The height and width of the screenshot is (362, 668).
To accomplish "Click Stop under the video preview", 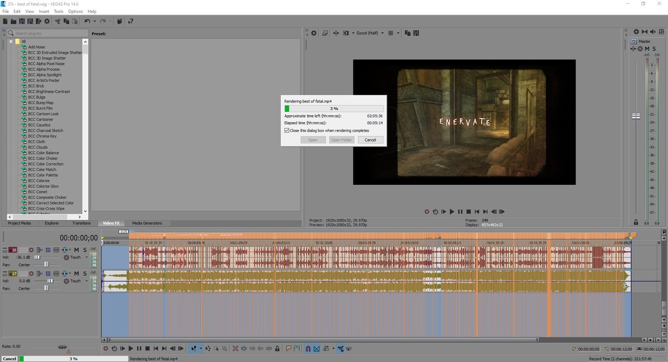I will 469,212.
